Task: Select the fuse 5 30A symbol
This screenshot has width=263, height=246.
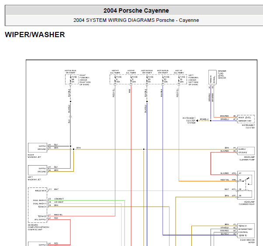Action: click(133, 79)
